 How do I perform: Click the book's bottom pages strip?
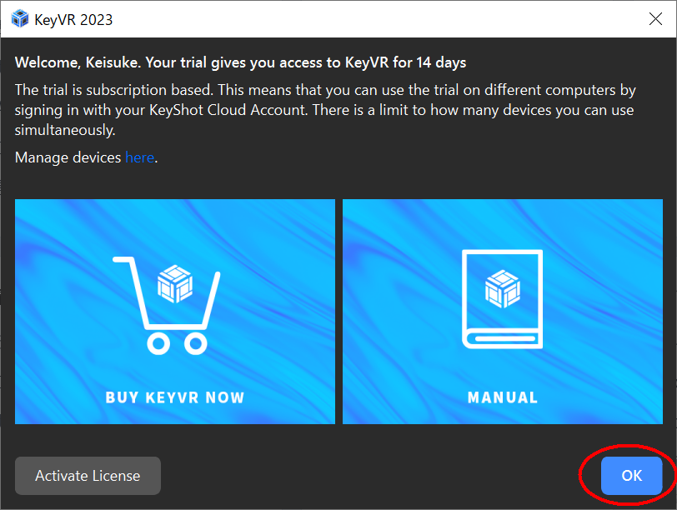[x=504, y=338]
